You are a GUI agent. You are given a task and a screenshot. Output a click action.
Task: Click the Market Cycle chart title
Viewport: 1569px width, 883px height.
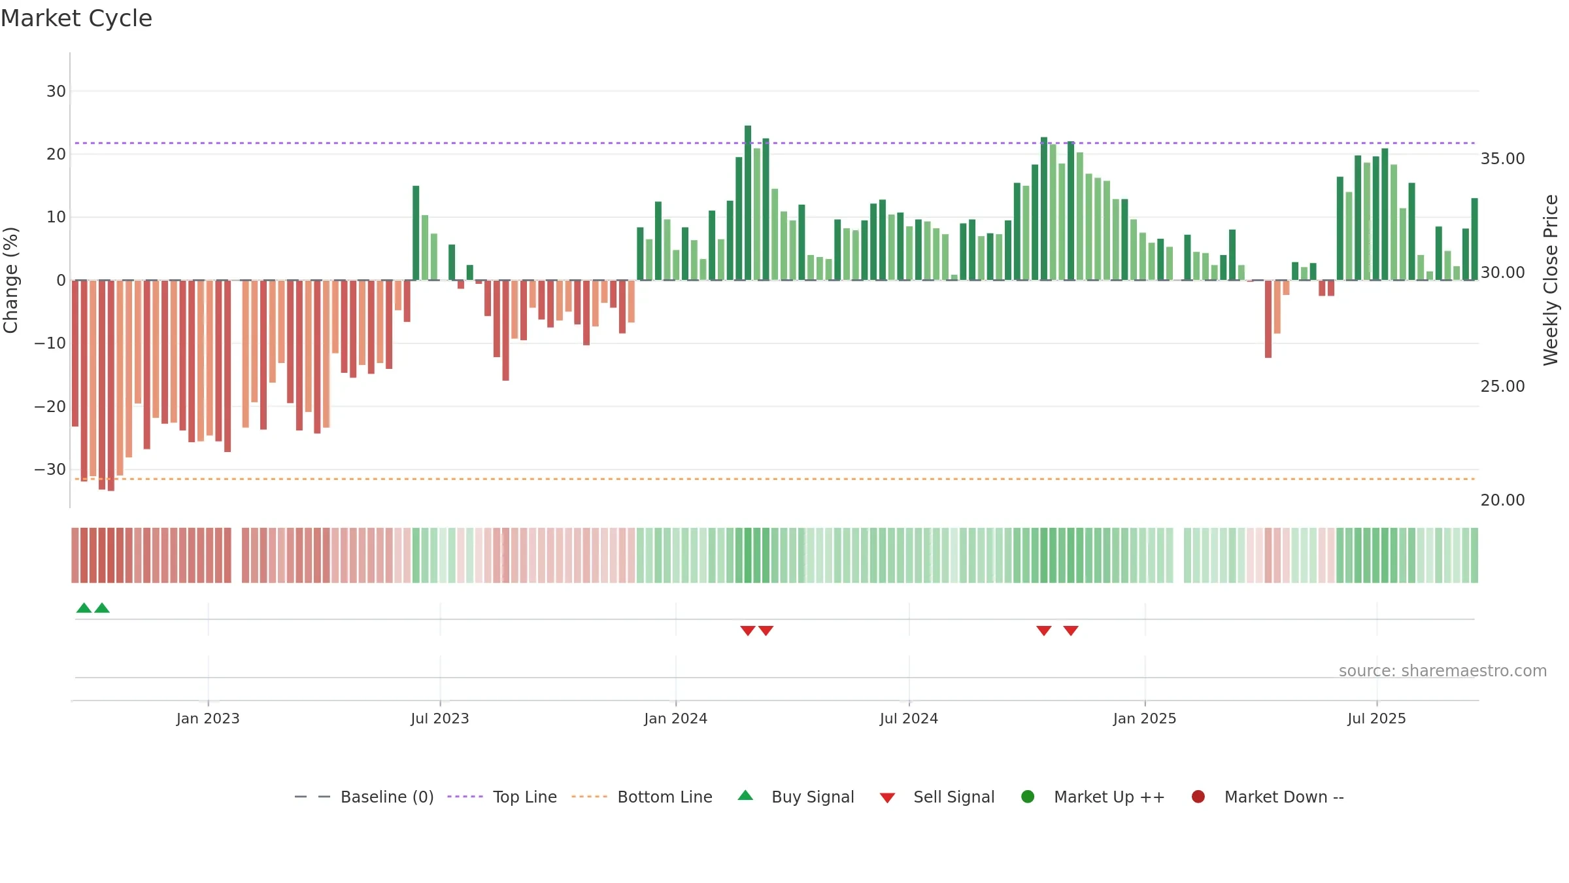pos(76,18)
